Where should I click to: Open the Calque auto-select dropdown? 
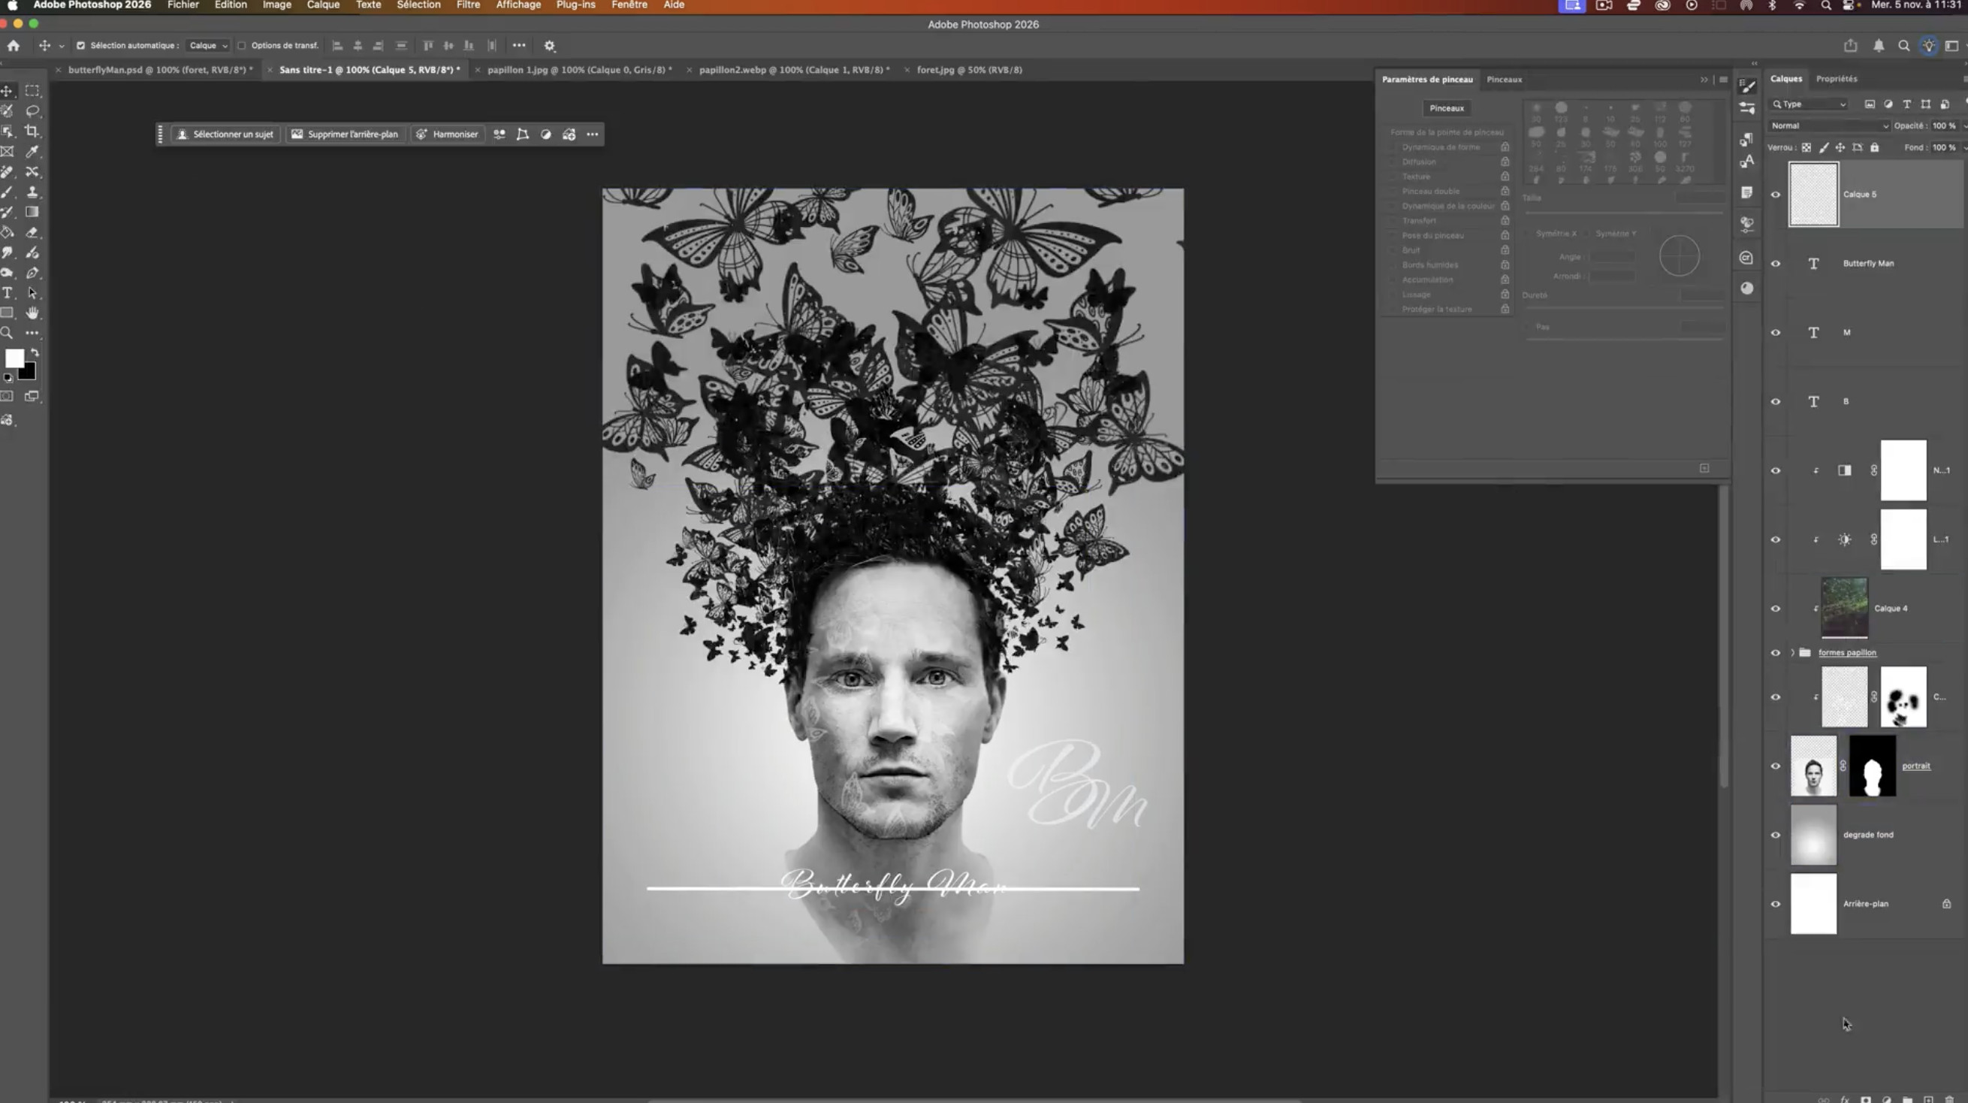click(208, 46)
